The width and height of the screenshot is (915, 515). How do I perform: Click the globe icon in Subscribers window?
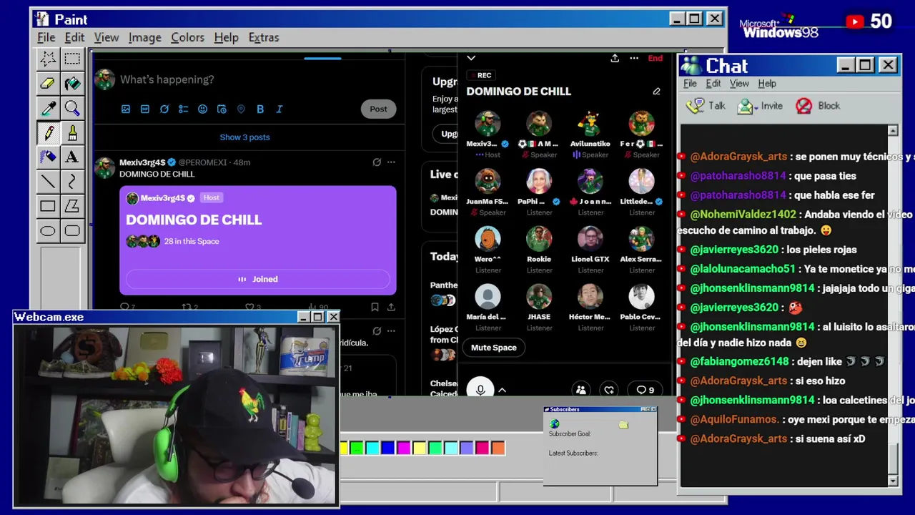pos(555,424)
